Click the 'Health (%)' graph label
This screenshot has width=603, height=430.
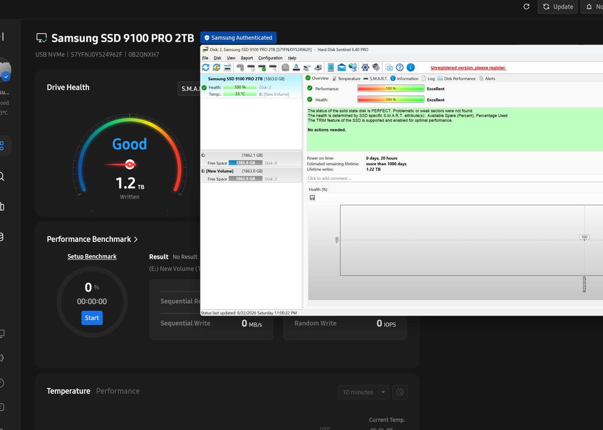tap(318, 189)
